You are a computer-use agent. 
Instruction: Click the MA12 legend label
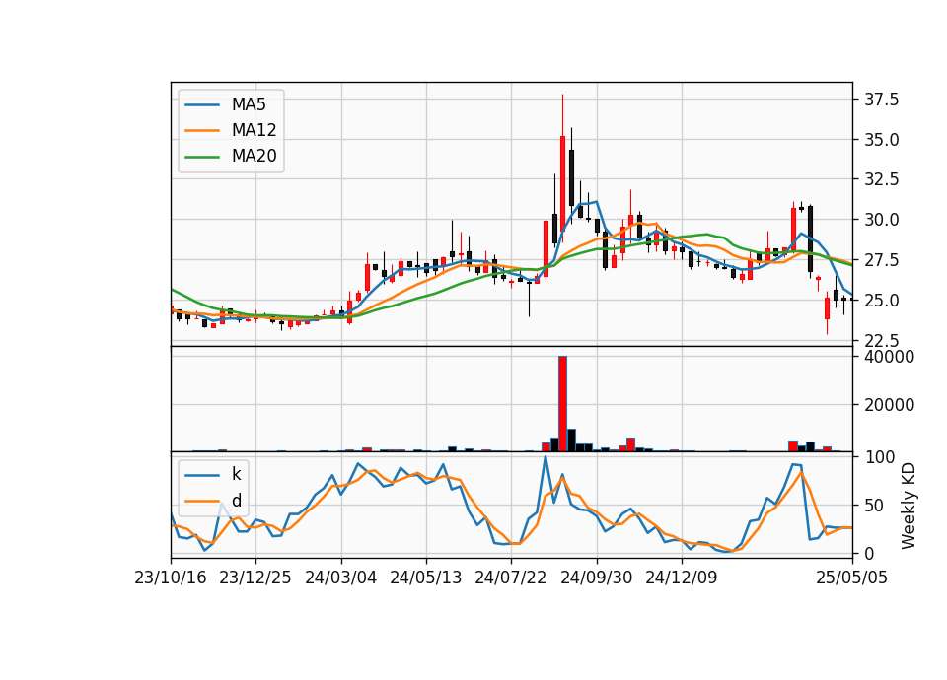coord(254,130)
